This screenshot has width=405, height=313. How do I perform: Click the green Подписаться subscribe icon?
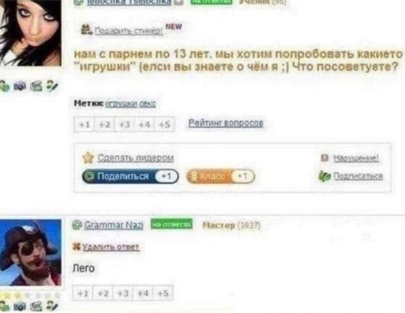324,177
